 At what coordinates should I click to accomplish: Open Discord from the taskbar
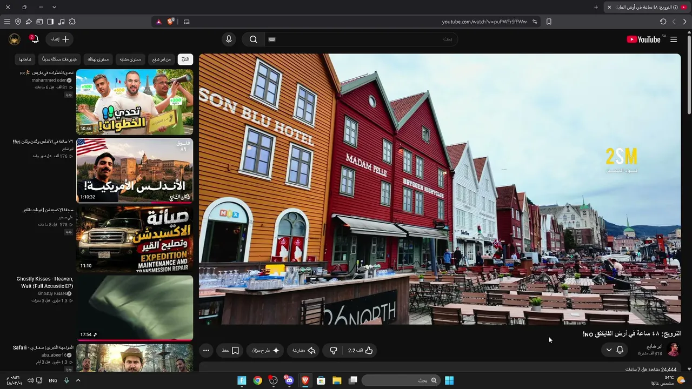[x=289, y=380]
